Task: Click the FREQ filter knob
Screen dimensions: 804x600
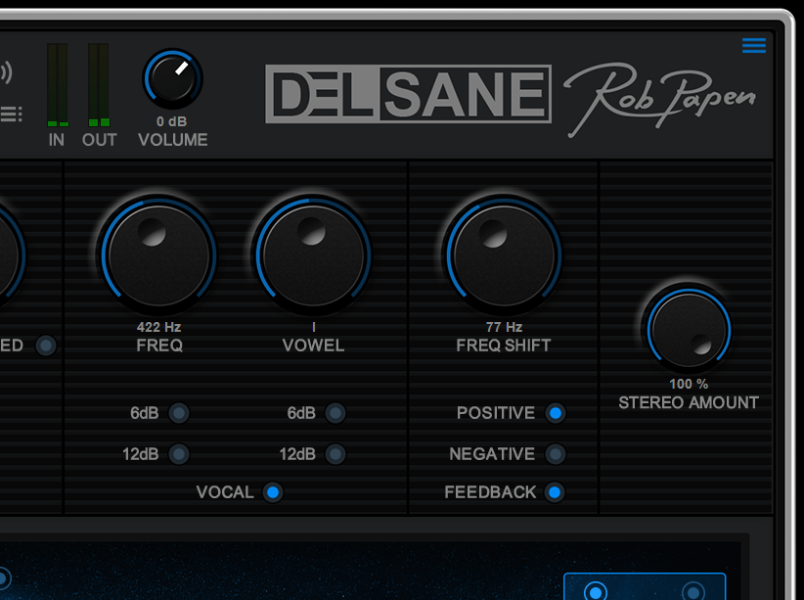Action: click(159, 254)
